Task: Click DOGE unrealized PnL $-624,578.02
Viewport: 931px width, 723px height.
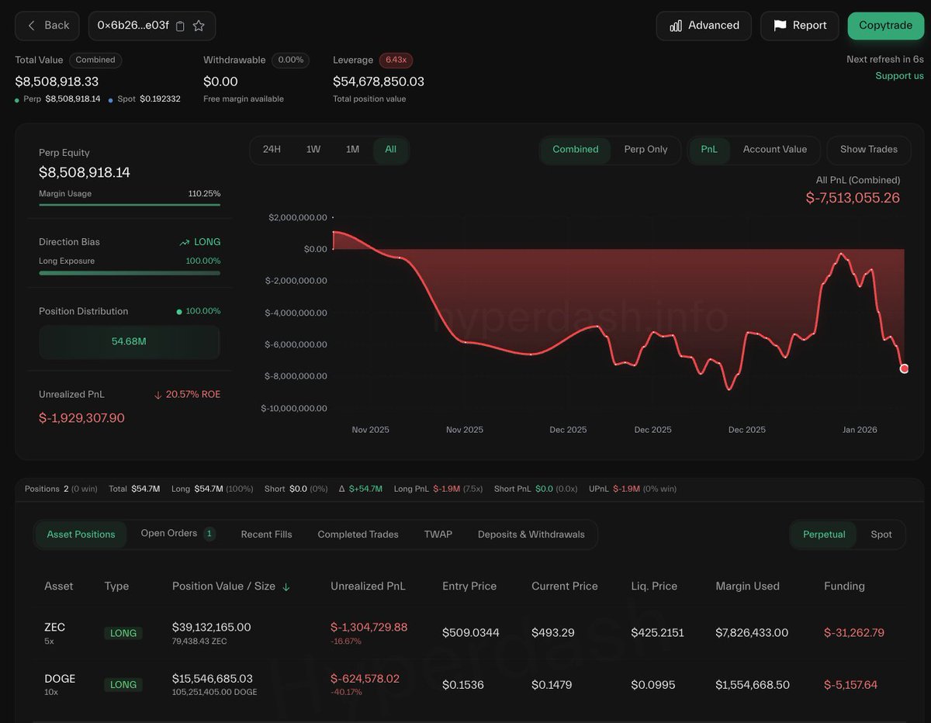Action: coord(365,679)
